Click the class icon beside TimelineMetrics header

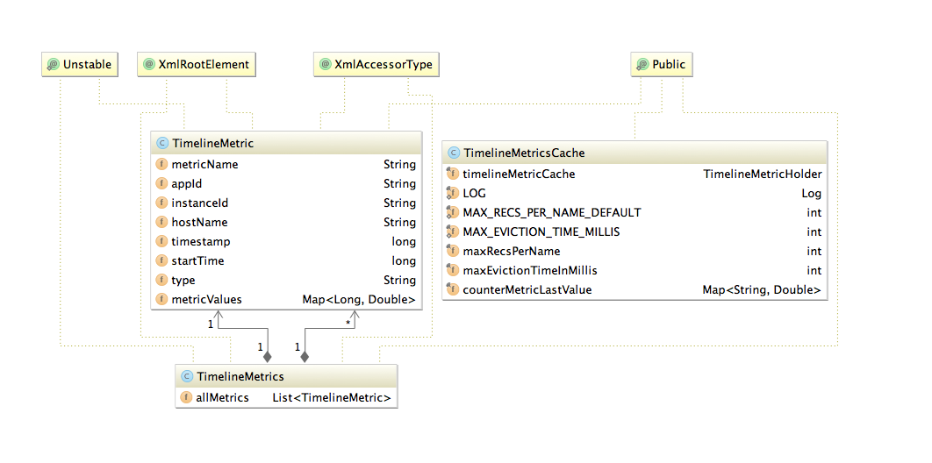coord(186,376)
